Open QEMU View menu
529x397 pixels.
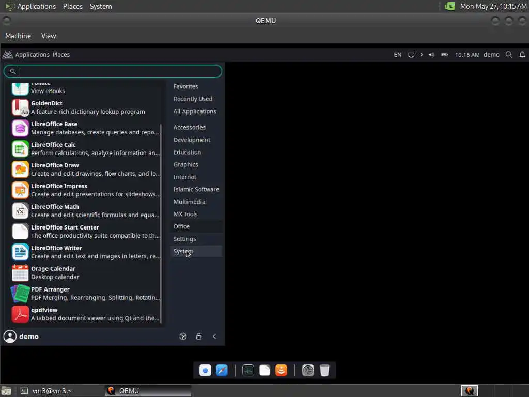point(49,36)
